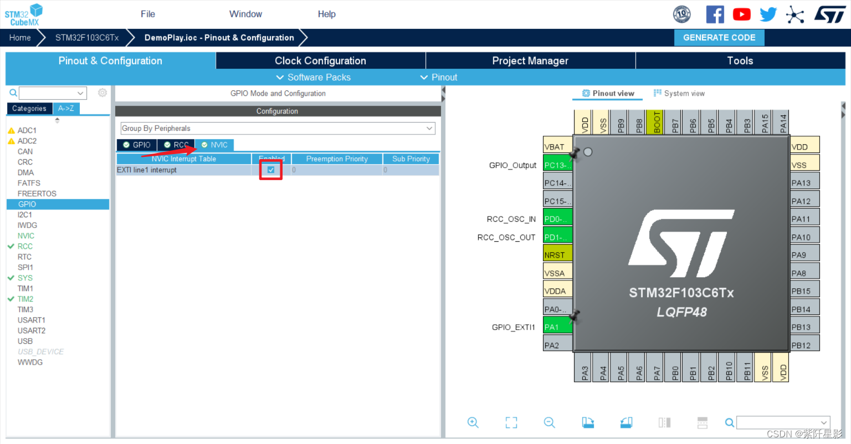Rotate the chip clockwise
This screenshot has width=851, height=444.
[x=588, y=422]
